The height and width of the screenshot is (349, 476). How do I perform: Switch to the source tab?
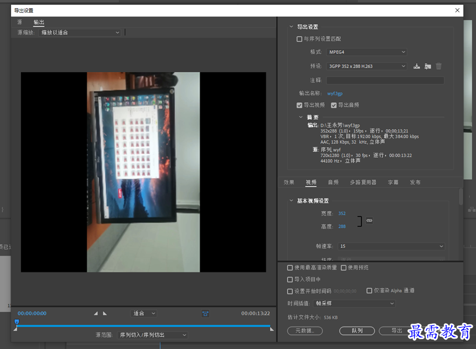pyautogui.click(x=19, y=22)
